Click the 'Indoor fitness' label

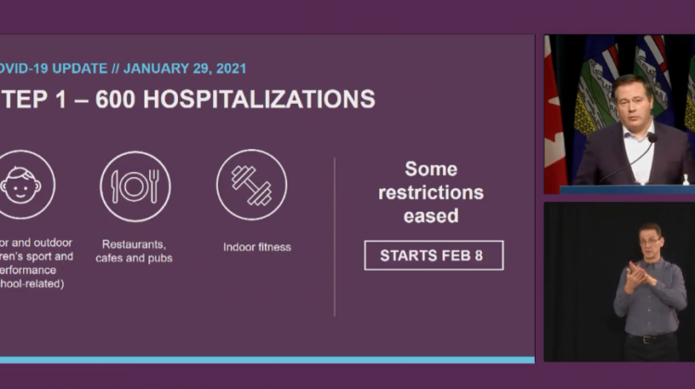tap(257, 247)
